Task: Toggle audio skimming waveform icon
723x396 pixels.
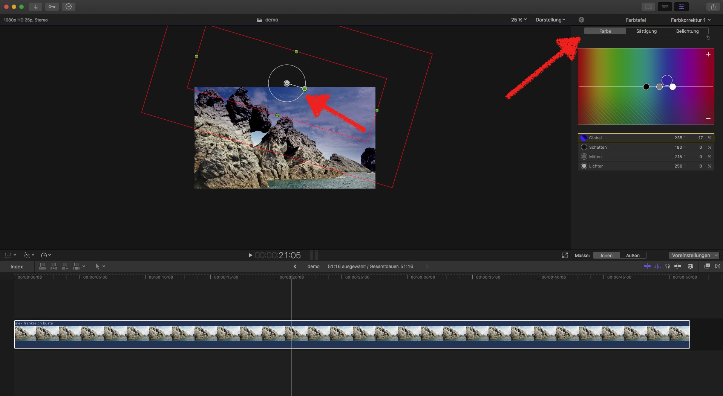Action: tap(657, 267)
